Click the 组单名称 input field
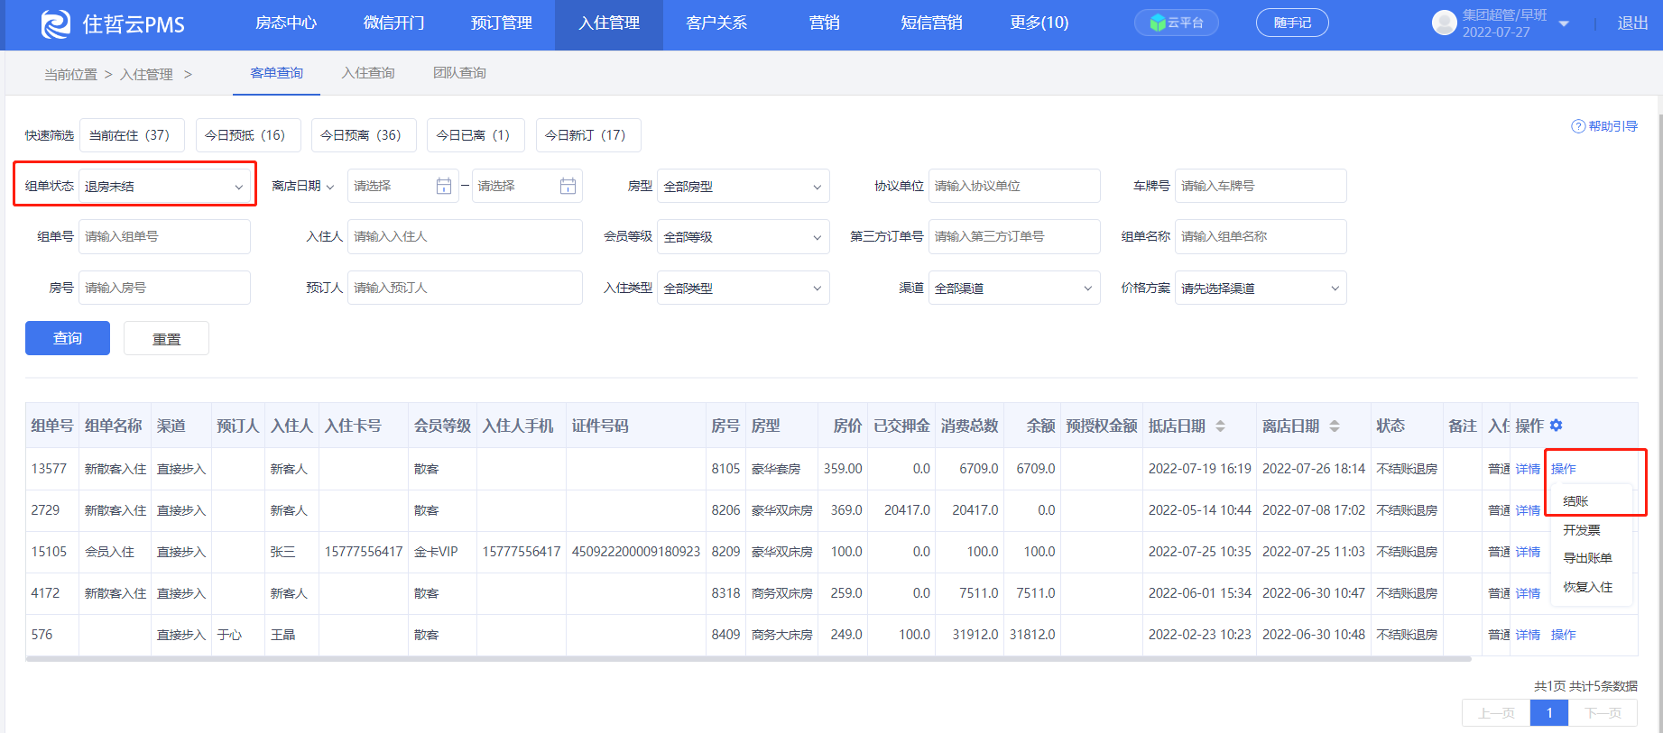 pyautogui.click(x=1261, y=236)
